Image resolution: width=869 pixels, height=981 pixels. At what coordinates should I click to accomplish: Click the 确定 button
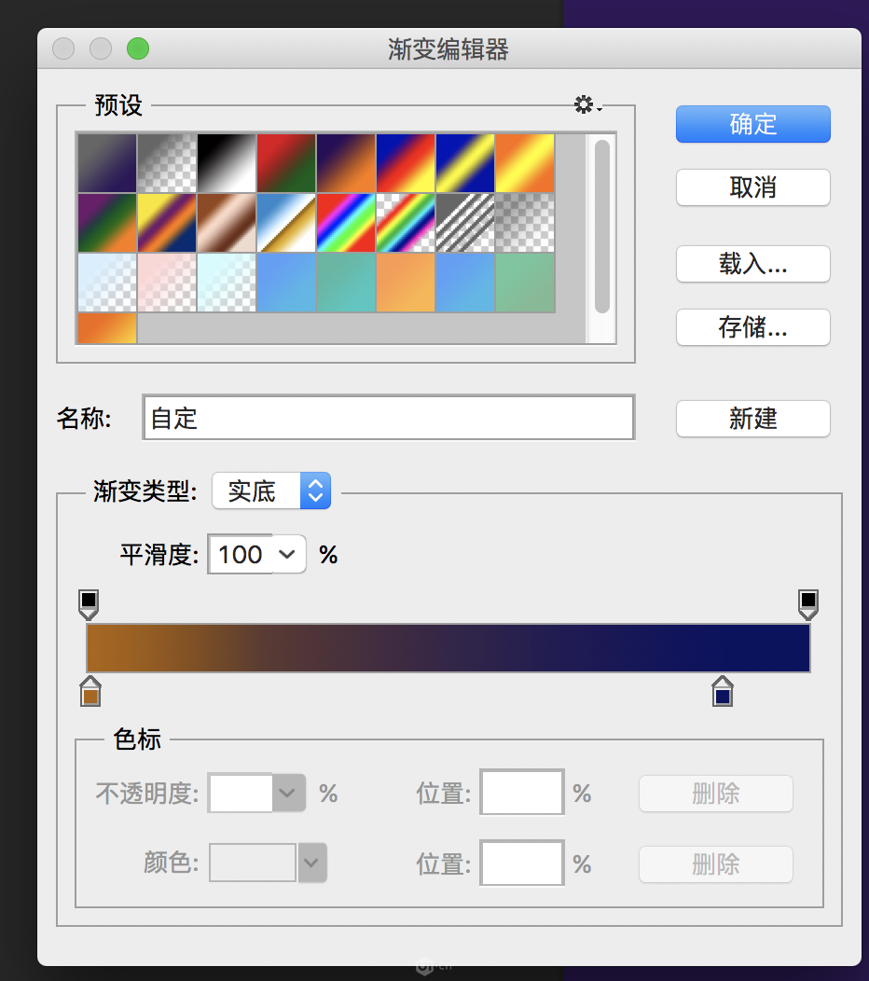(x=752, y=124)
